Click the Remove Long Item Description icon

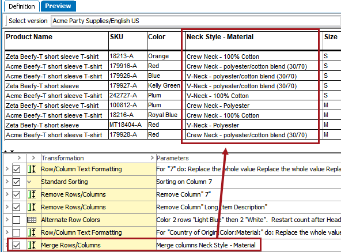pos(32,207)
